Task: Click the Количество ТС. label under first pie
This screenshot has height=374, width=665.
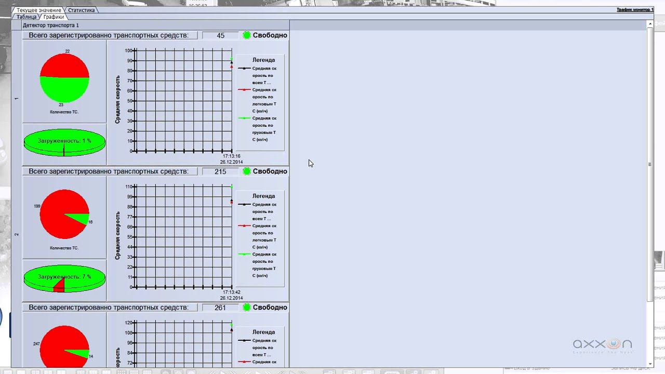Action: point(64,112)
